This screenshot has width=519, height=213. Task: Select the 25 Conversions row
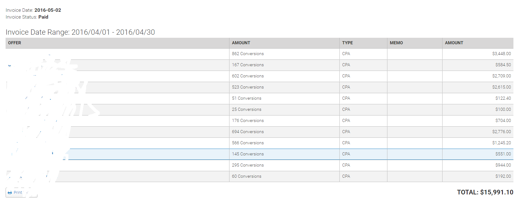[246, 110]
